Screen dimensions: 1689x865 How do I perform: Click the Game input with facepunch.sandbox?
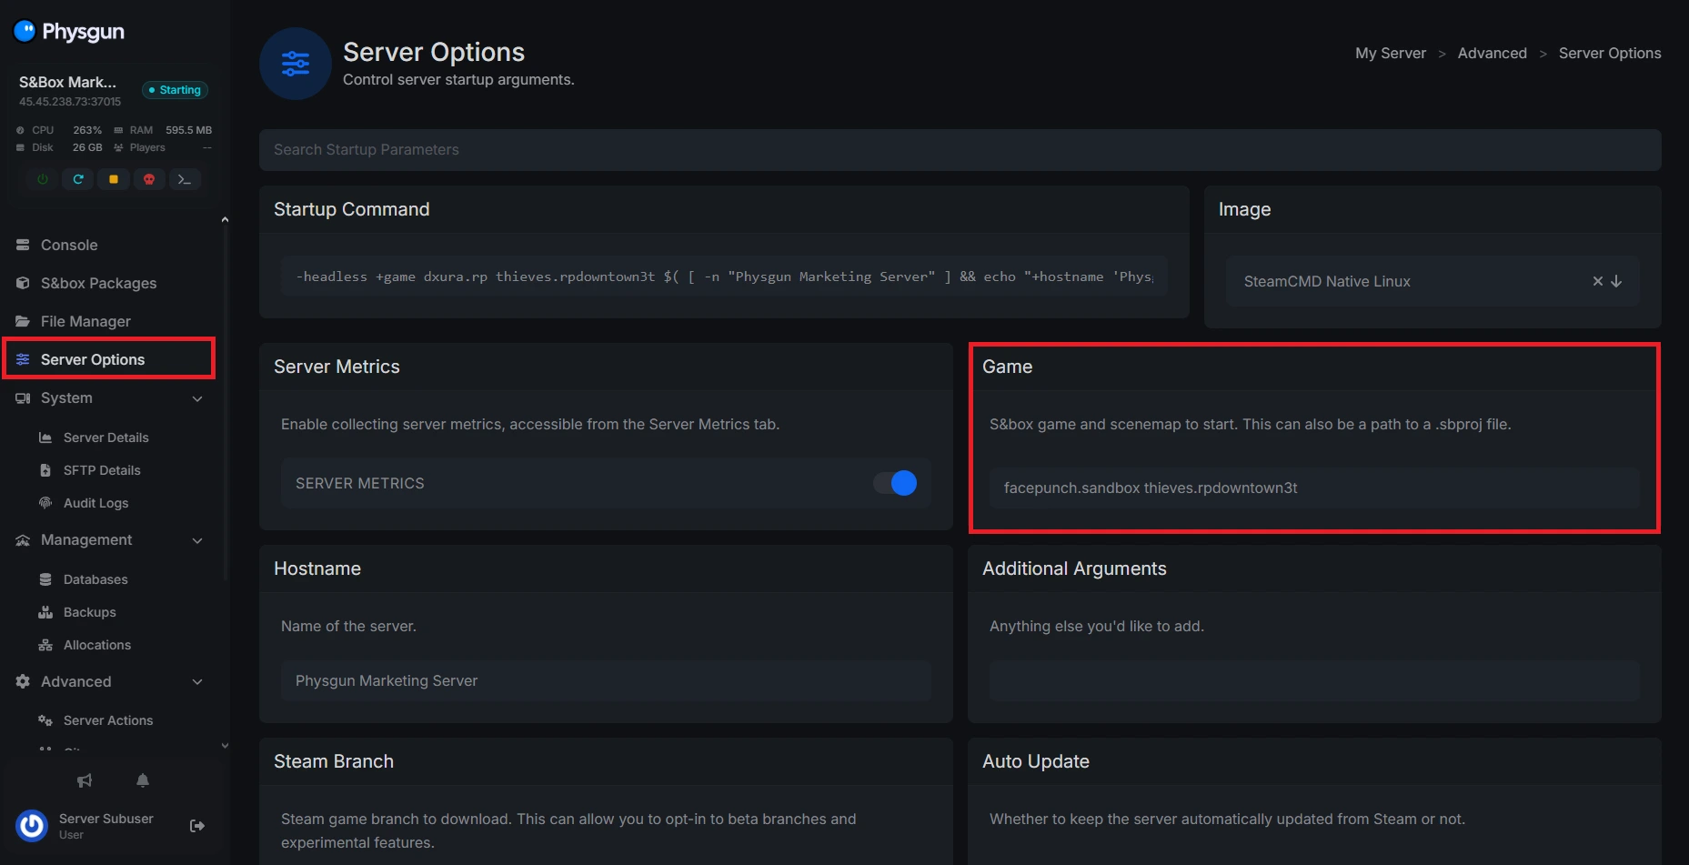tap(1314, 488)
